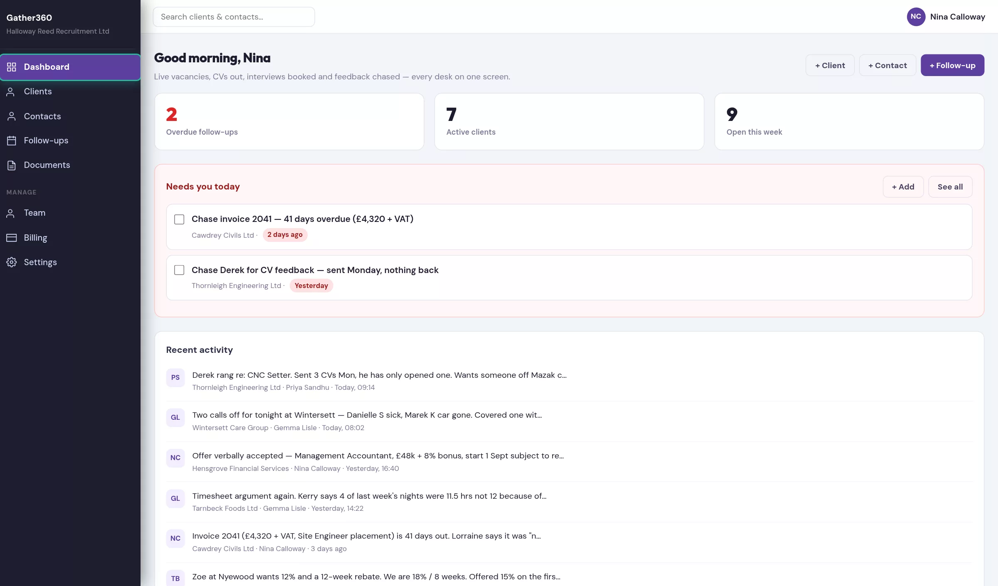
Task: Click PS avatar on Derek rang activity
Action: [x=175, y=377]
